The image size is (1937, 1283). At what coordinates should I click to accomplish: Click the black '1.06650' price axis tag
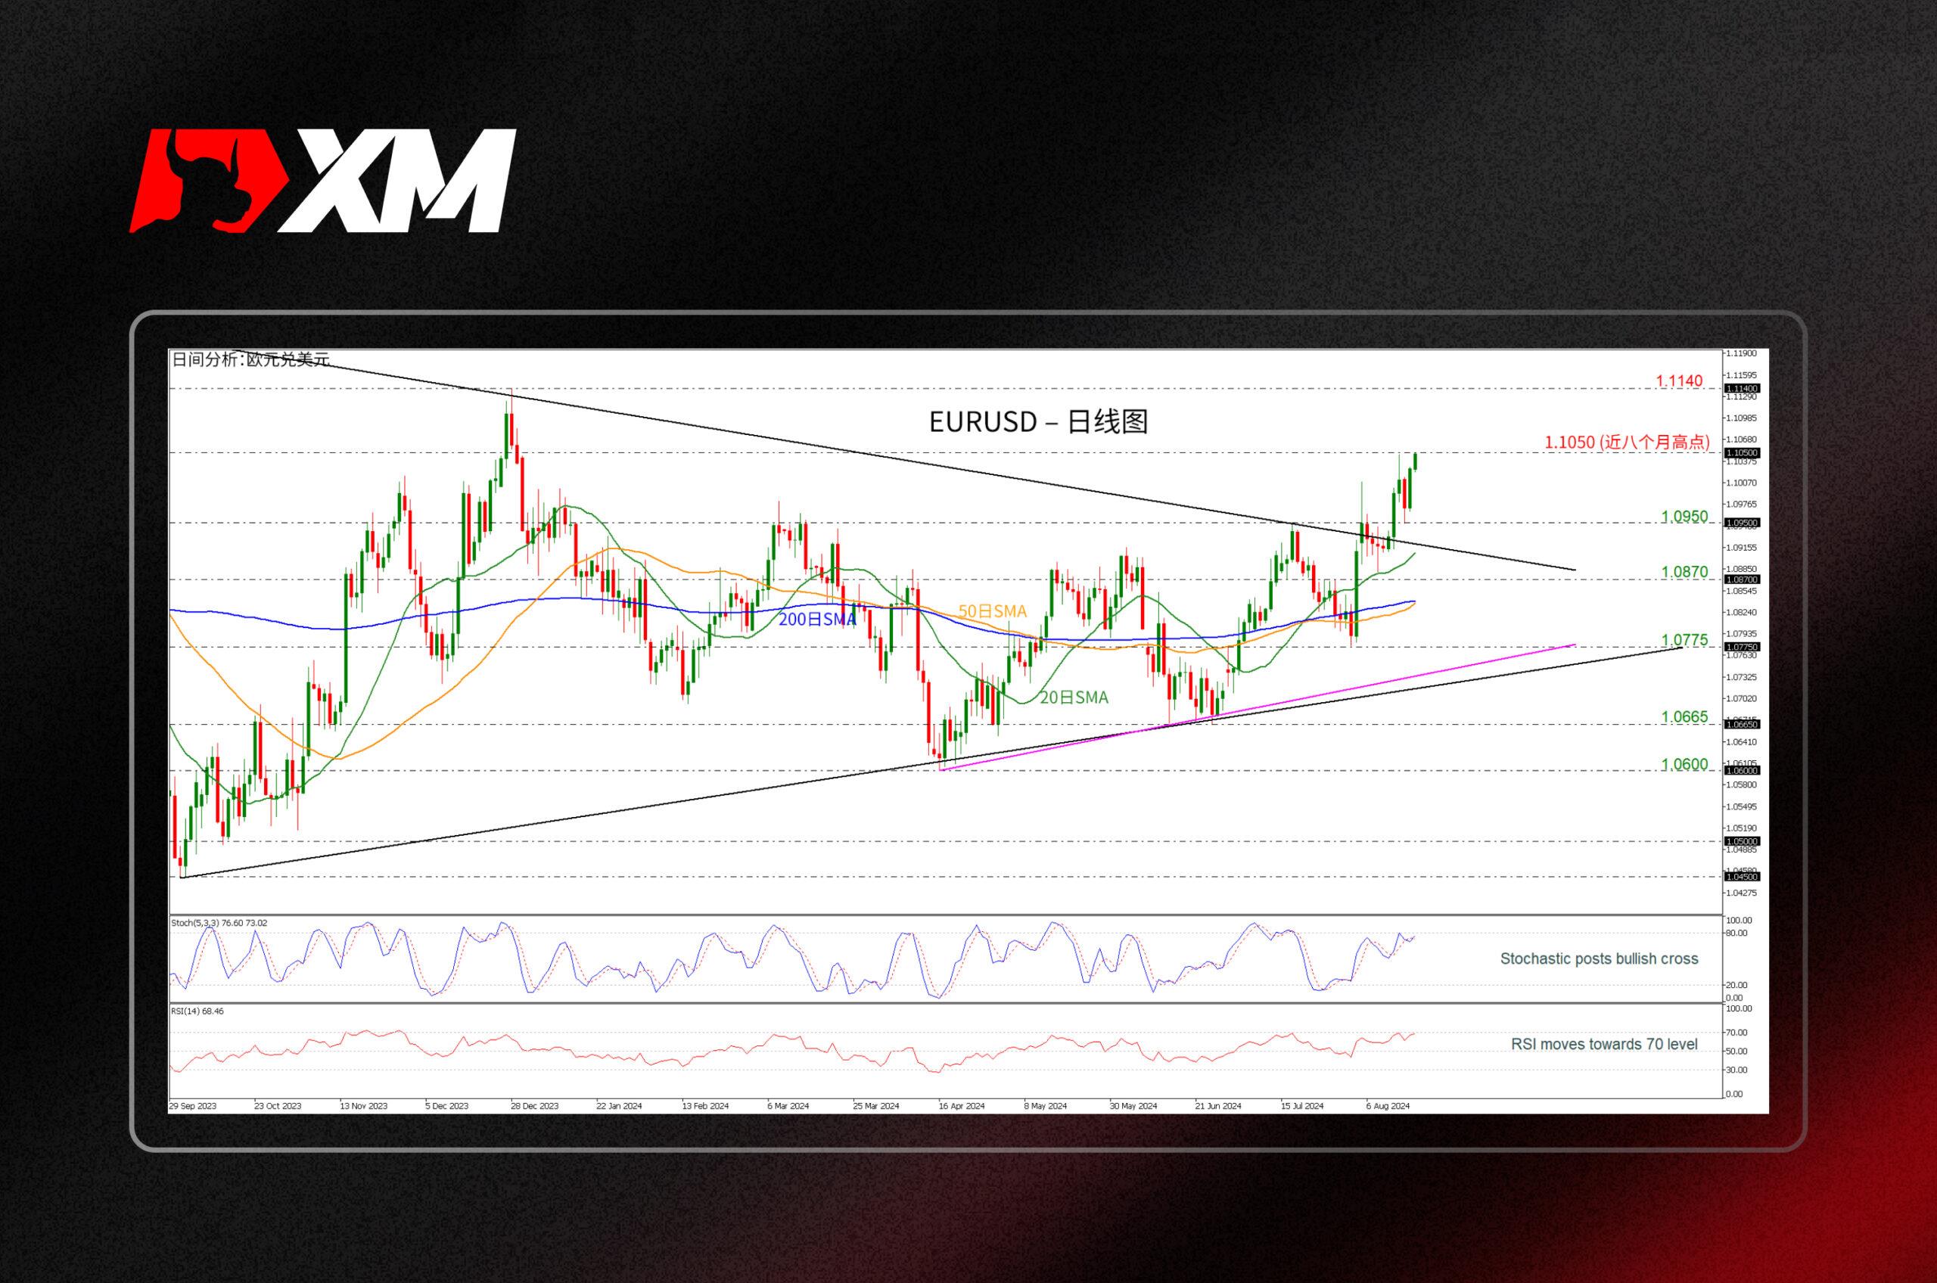pyautogui.click(x=1743, y=724)
